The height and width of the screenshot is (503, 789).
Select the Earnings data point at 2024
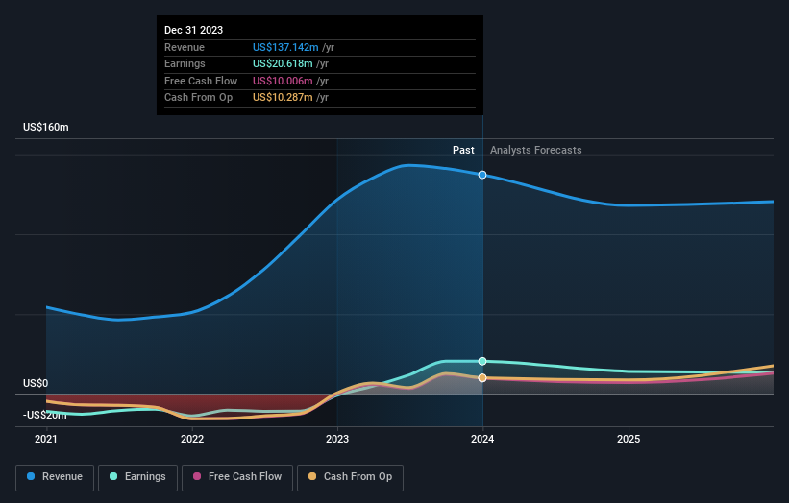[482, 361]
